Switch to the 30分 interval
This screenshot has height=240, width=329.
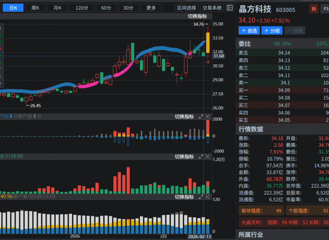tap(128, 8)
